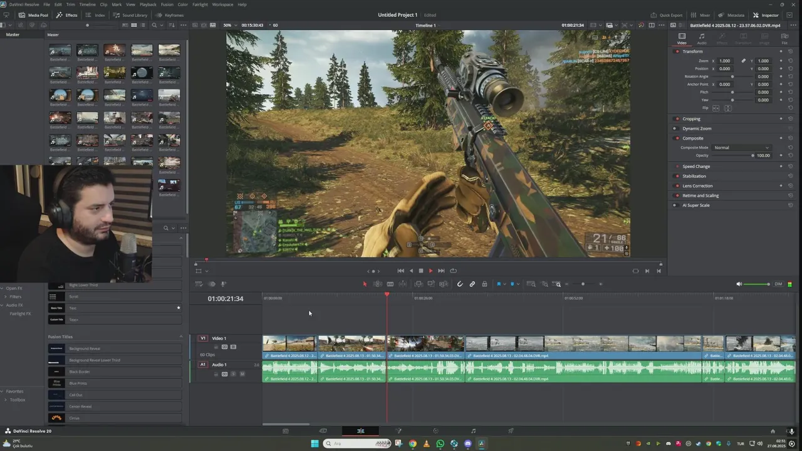Switch media pool to thumbnail view

click(x=134, y=25)
